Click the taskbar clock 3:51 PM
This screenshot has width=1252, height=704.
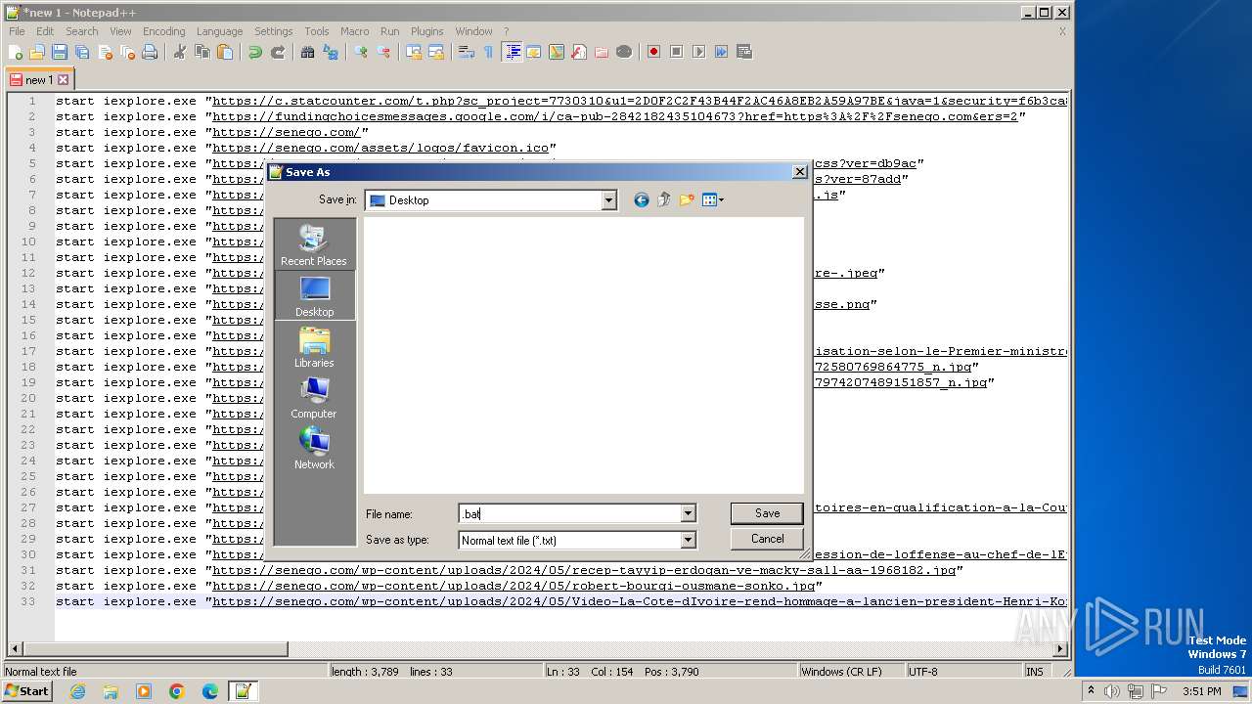point(1201,691)
